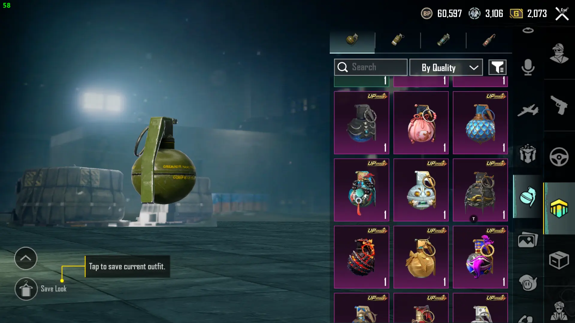The image size is (575, 323).
Task: Click the G-Coin currency balance
Action: point(528,13)
